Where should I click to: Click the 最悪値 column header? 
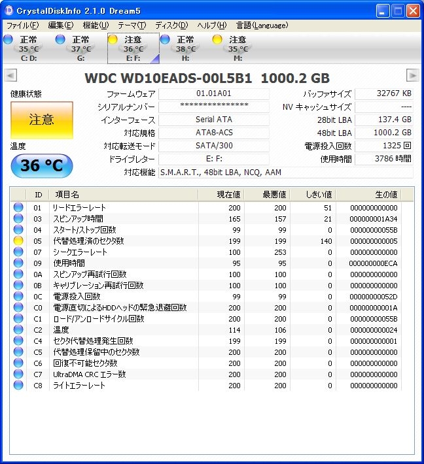pyautogui.click(x=267, y=195)
